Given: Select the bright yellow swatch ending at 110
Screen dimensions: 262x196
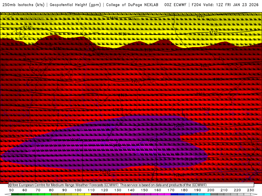Looking at the screenshot, I should (x=88, y=194).
